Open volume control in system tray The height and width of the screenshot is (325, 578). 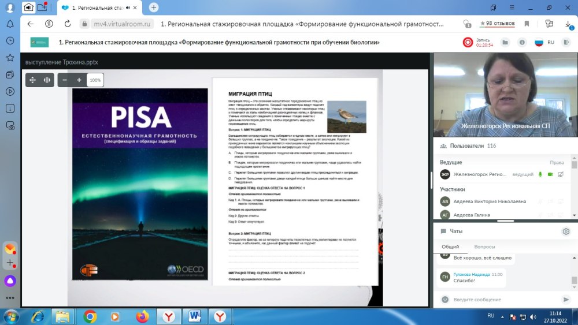(x=533, y=317)
